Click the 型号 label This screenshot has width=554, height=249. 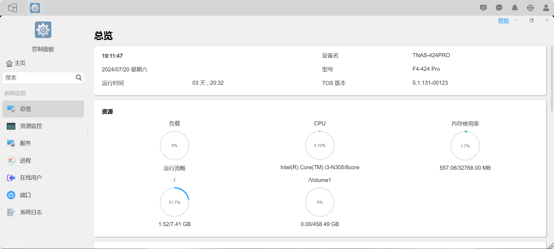point(328,69)
